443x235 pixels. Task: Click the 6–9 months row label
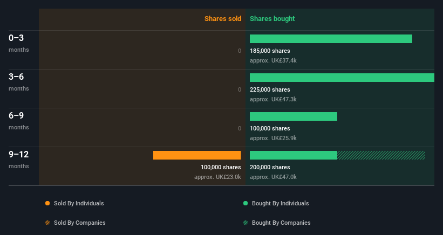click(x=19, y=121)
